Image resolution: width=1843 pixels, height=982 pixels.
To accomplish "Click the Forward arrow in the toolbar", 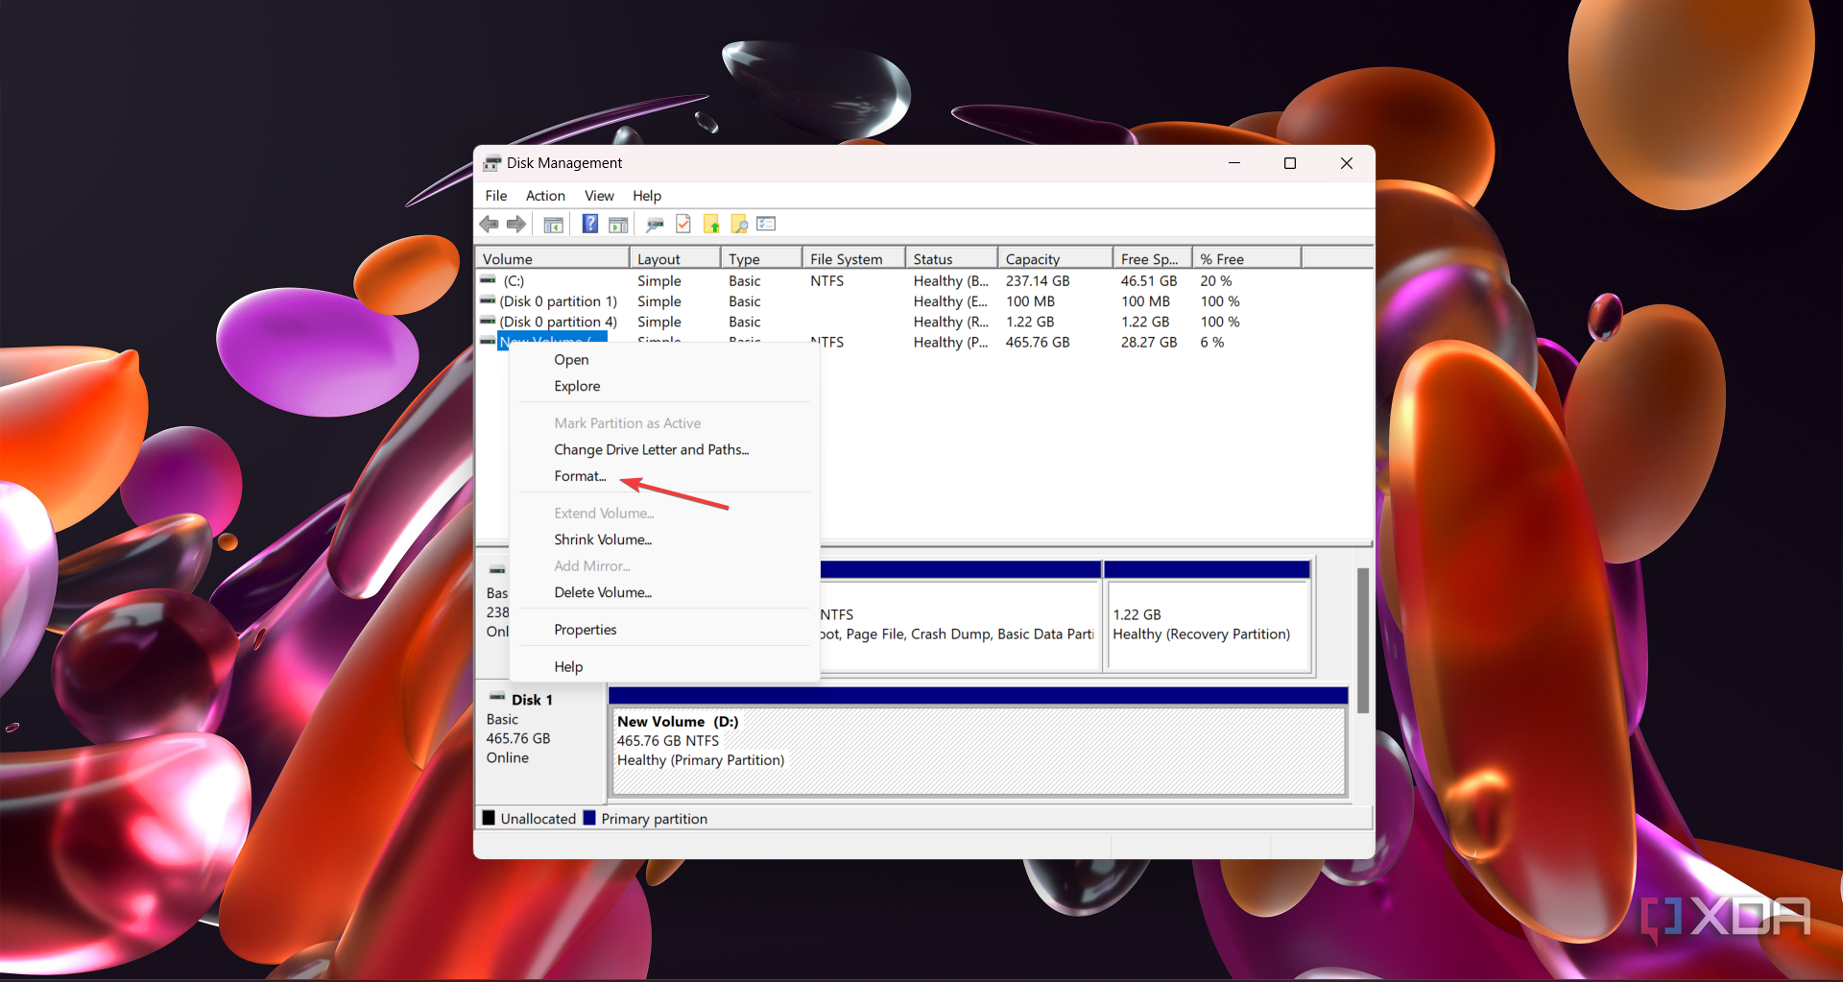I will 516,225.
